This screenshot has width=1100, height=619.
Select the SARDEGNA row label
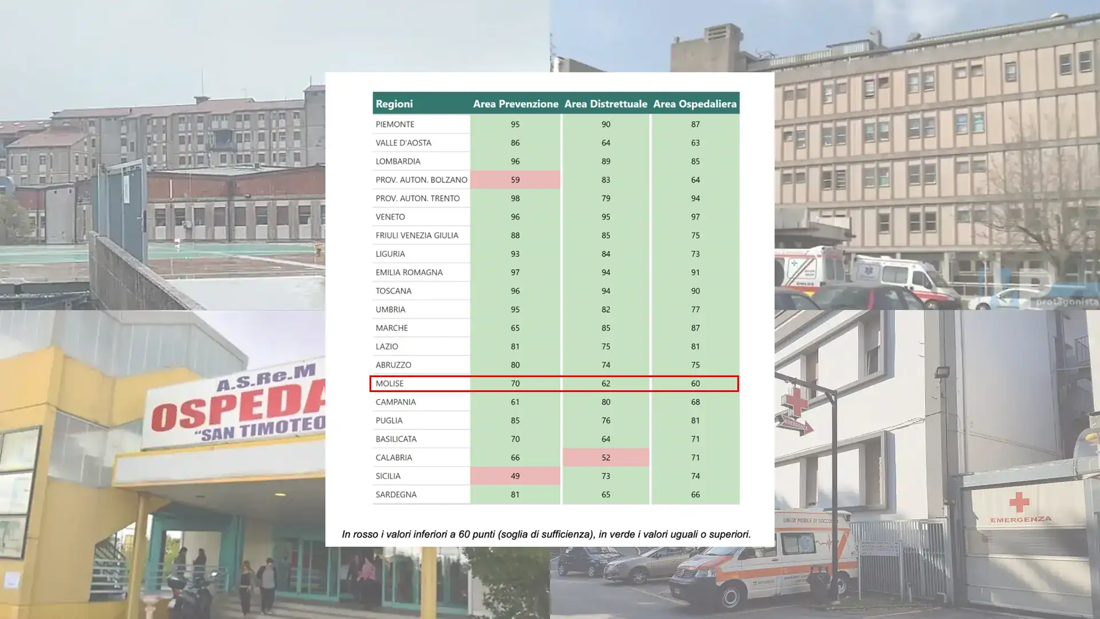pyautogui.click(x=396, y=495)
